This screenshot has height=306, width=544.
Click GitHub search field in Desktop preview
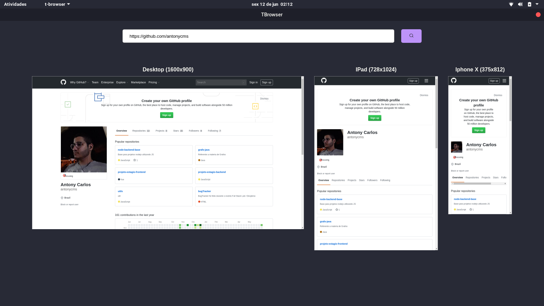click(x=221, y=82)
